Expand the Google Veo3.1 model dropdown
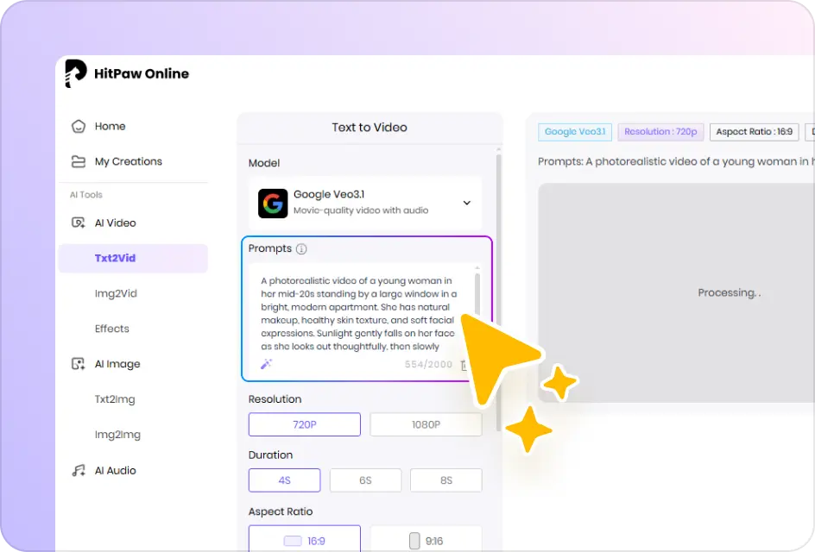815x552 pixels. 466,204
